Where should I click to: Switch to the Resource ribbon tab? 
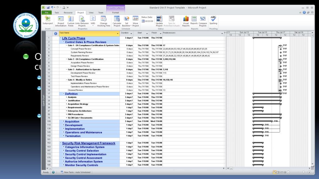tap(68, 12)
